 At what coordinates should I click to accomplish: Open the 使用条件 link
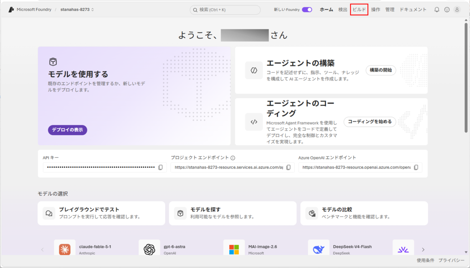[x=426, y=260]
